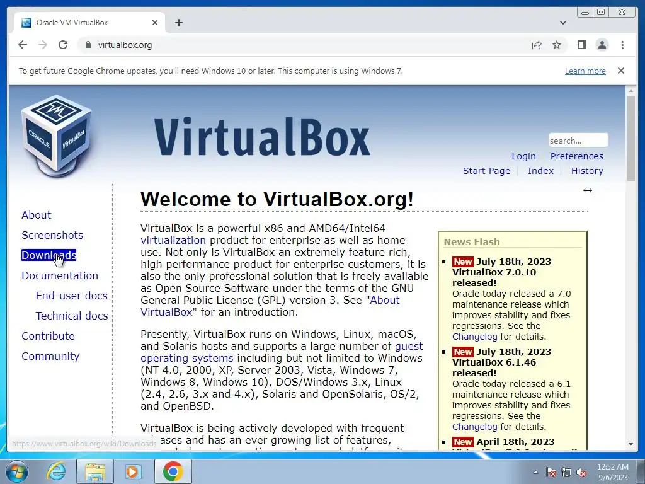
Task: Click the site search field
Action: (578, 141)
